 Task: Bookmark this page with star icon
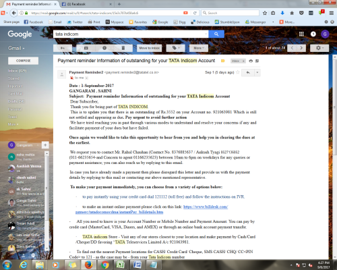[x=265, y=13]
